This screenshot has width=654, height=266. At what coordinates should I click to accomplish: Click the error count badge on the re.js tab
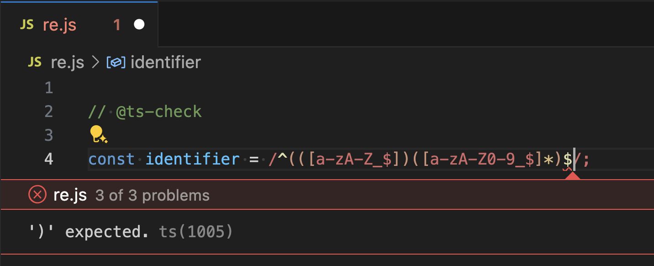116,25
